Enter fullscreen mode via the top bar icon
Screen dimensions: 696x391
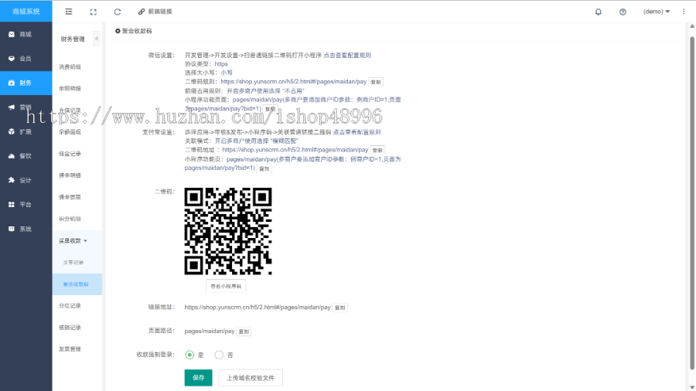click(x=94, y=12)
